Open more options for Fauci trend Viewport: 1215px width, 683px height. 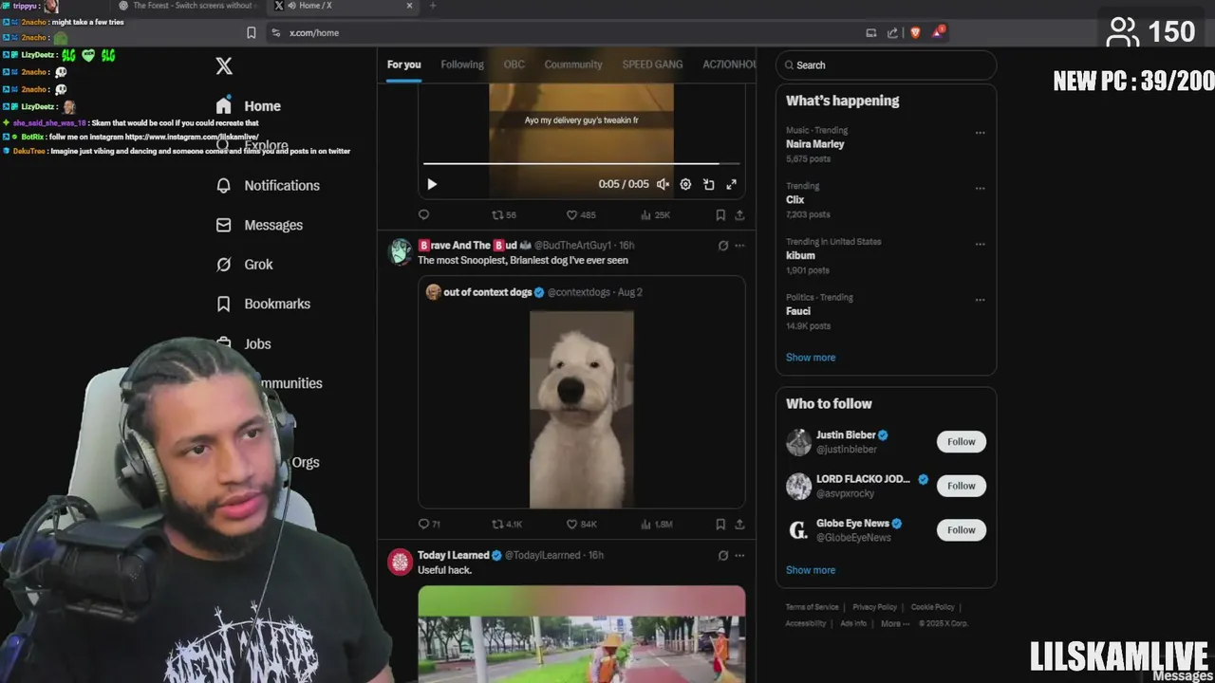pyautogui.click(x=980, y=300)
